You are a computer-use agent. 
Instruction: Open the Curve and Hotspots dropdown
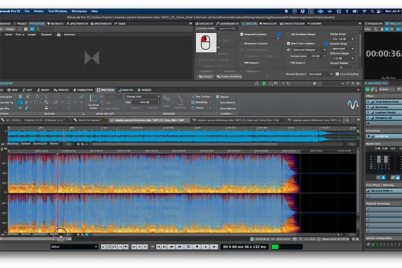click(x=309, y=50)
